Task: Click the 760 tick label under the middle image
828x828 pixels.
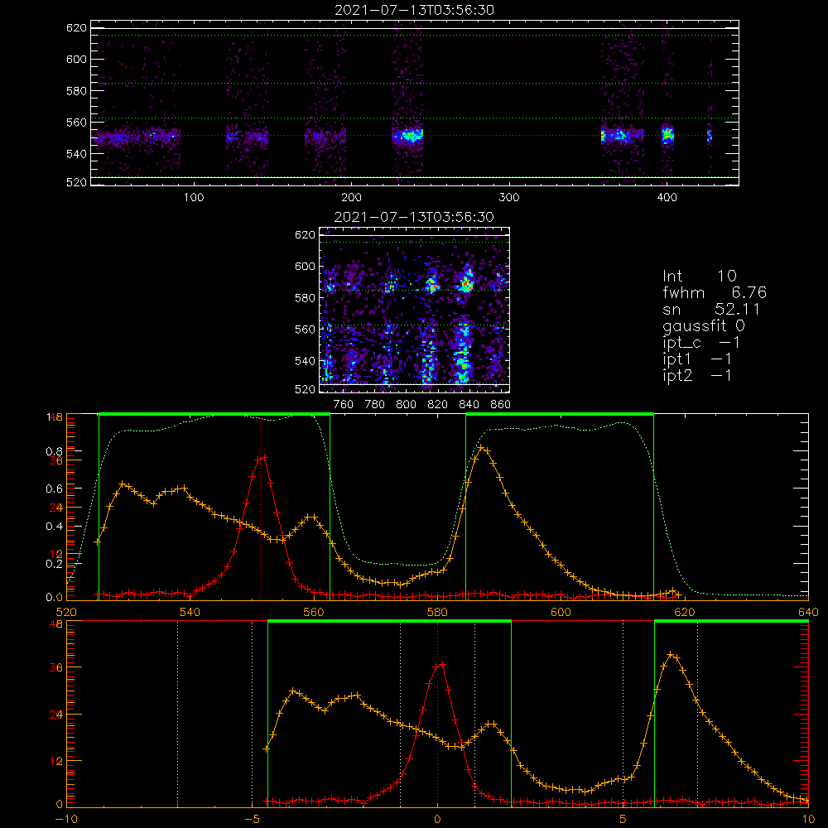Action: pyautogui.click(x=344, y=405)
